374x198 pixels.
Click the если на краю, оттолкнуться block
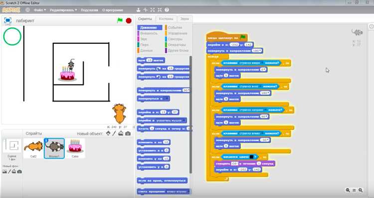click(162, 181)
